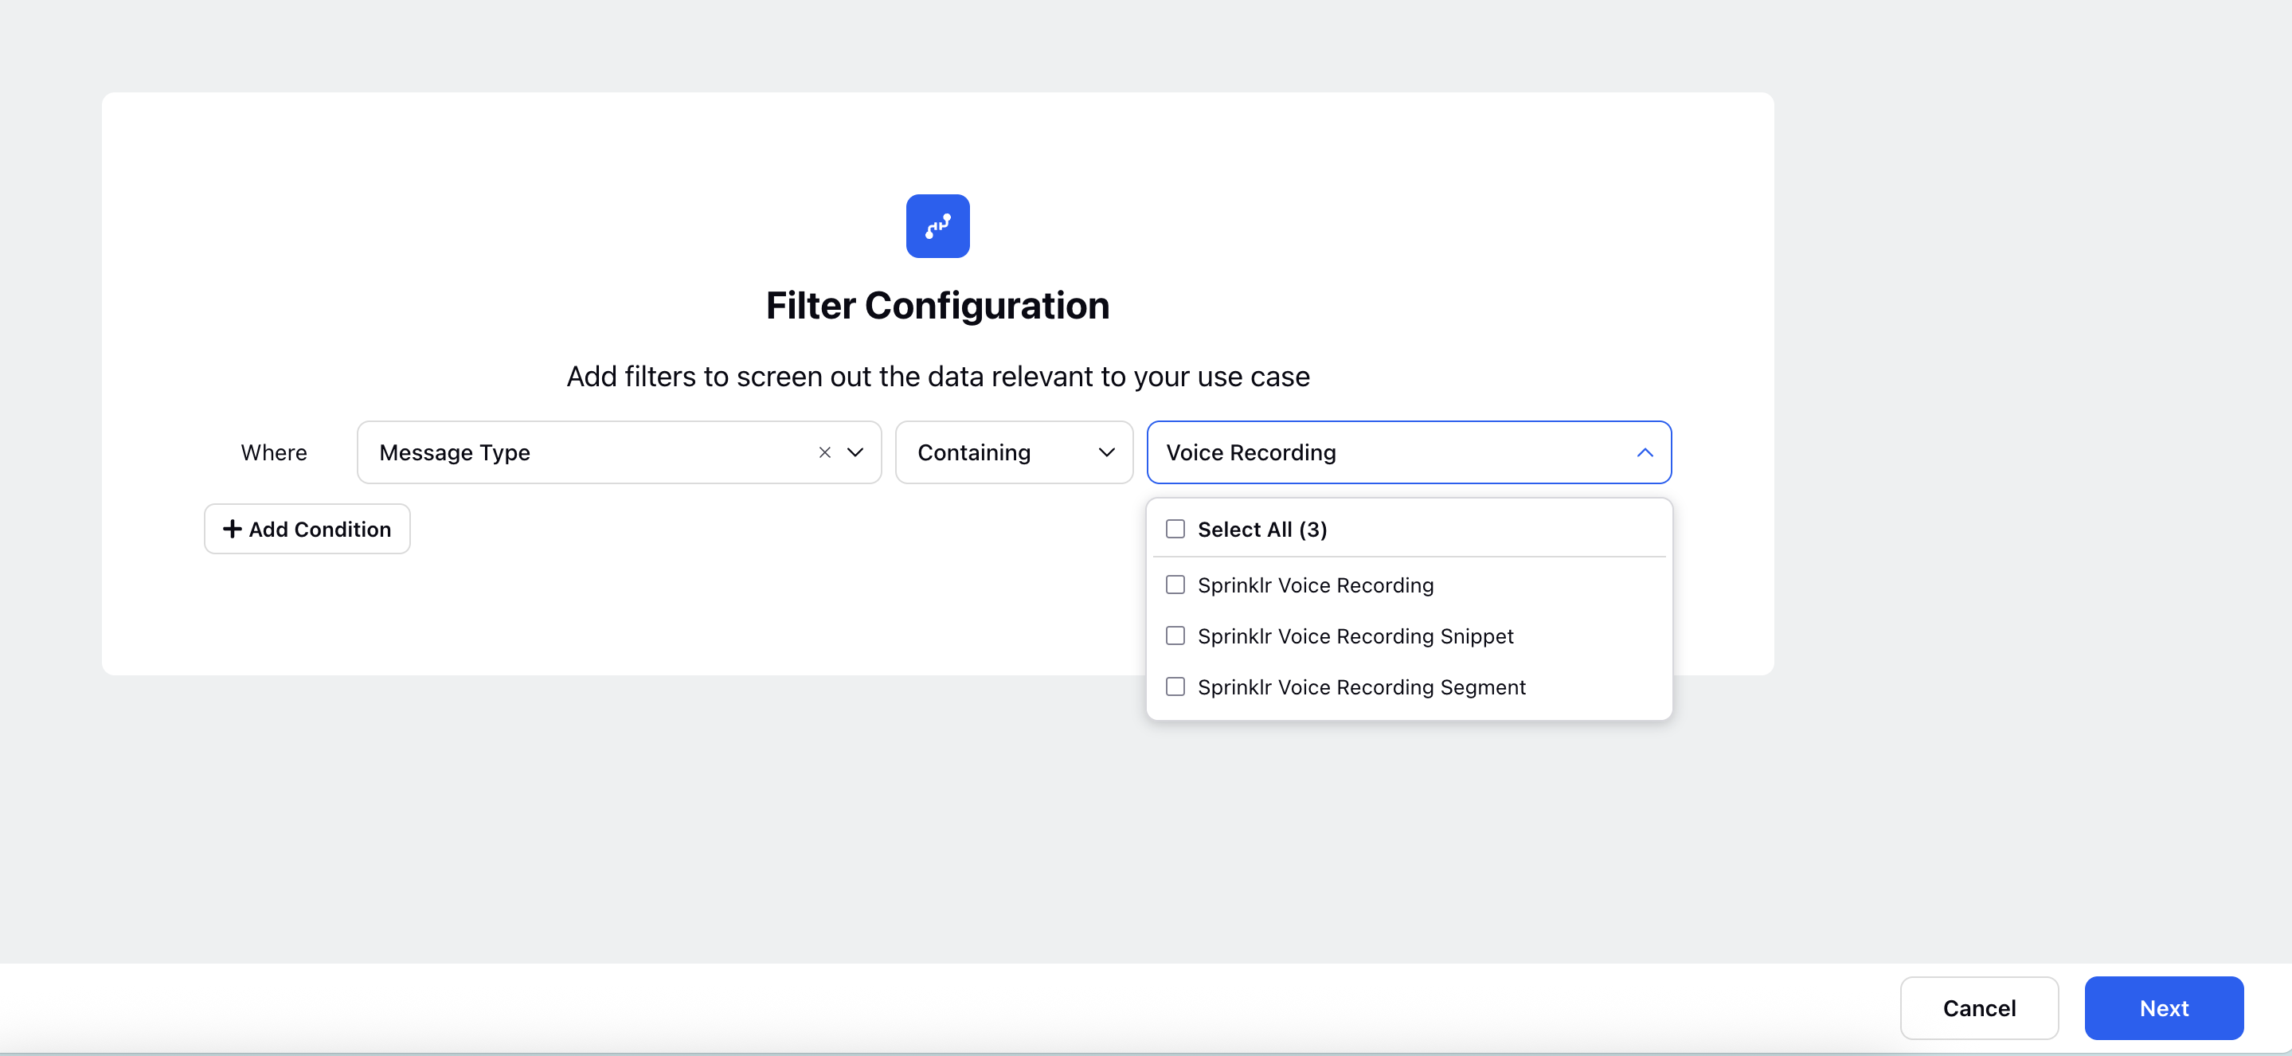The width and height of the screenshot is (2292, 1056).
Task: Check the Select All (3) checkbox
Action: (x=1175, y=530)
